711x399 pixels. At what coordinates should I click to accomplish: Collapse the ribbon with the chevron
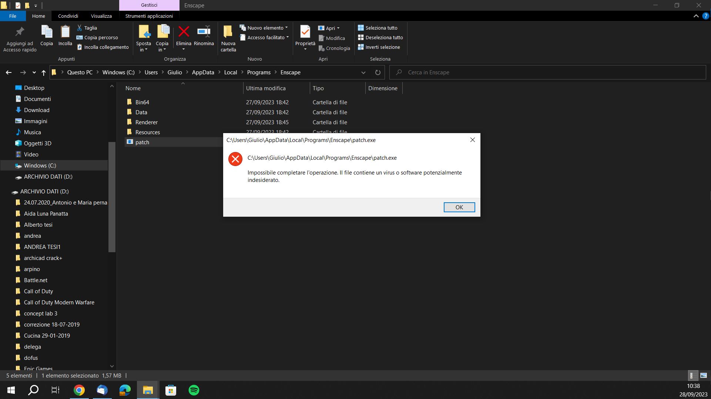pyautogui.click(x=696, y=16)
